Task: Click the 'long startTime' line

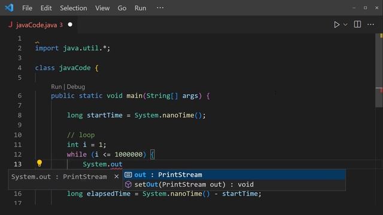Action: [136, 115]
